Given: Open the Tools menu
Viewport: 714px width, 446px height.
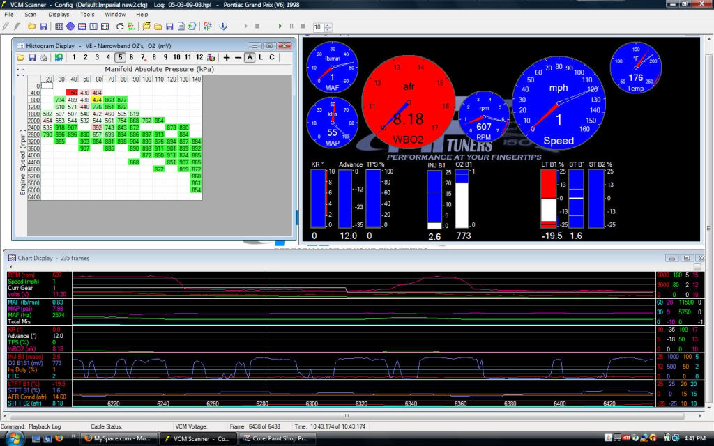Looking at the screenshot, I should click(x=87, y=15).
